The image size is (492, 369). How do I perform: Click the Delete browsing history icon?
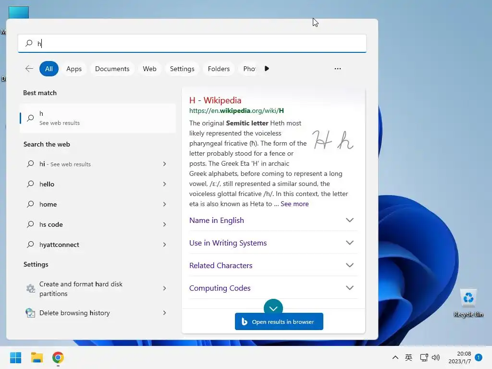(30, 313)
